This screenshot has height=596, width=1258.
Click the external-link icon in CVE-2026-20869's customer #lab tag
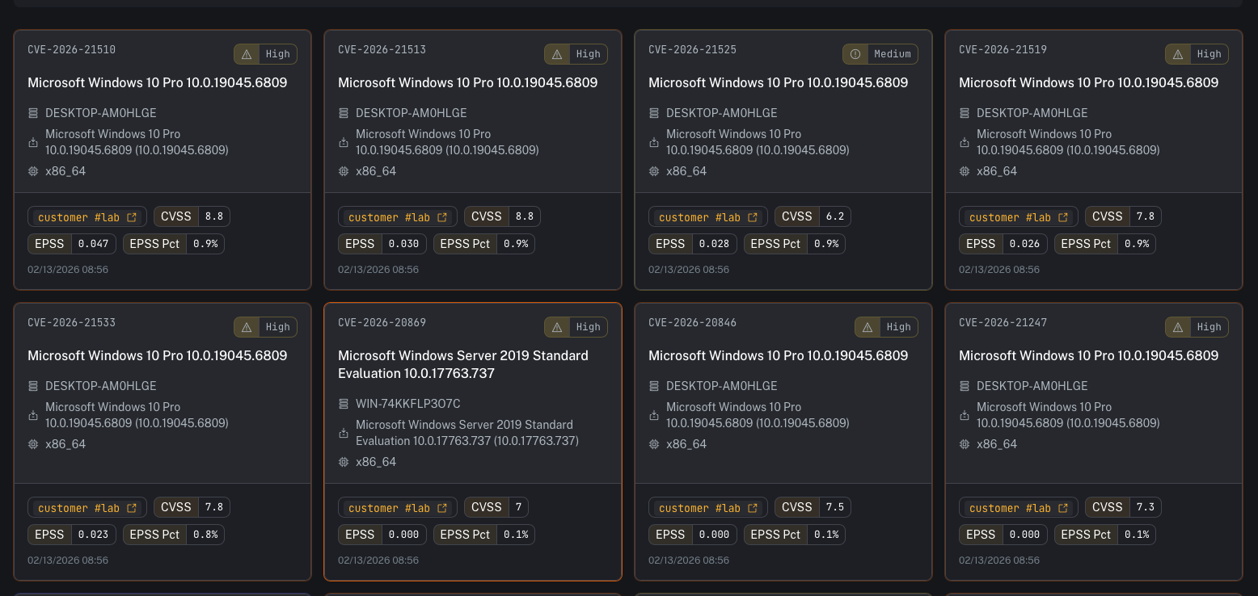tap(442, 508)
